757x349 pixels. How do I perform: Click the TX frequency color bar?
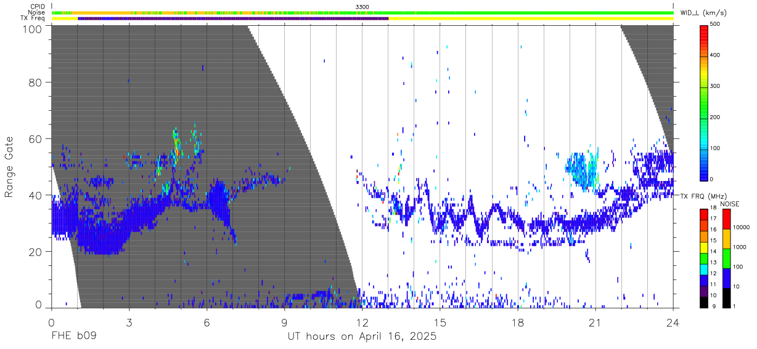coord(704,258)
